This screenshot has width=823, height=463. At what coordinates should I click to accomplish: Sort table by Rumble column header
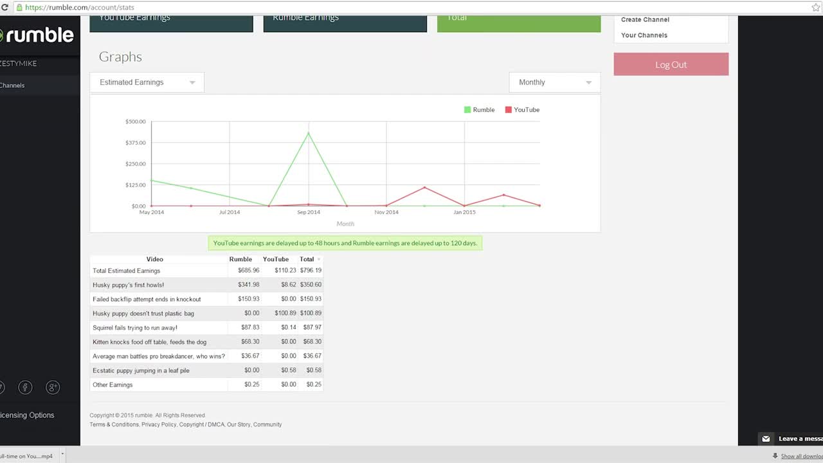pos(240,259)
